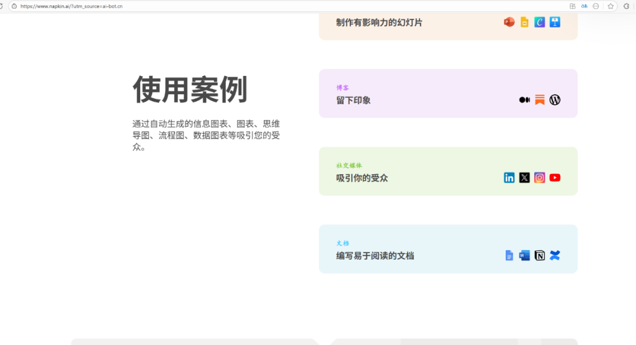The image size is (636, 345).
Task: Click the Google Slides icon
Action: coord(524,22)
